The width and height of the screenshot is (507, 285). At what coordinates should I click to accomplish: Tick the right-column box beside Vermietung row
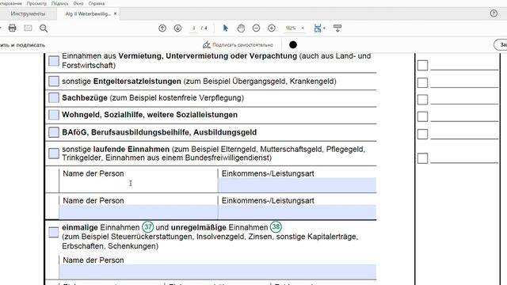click(422, 65)
